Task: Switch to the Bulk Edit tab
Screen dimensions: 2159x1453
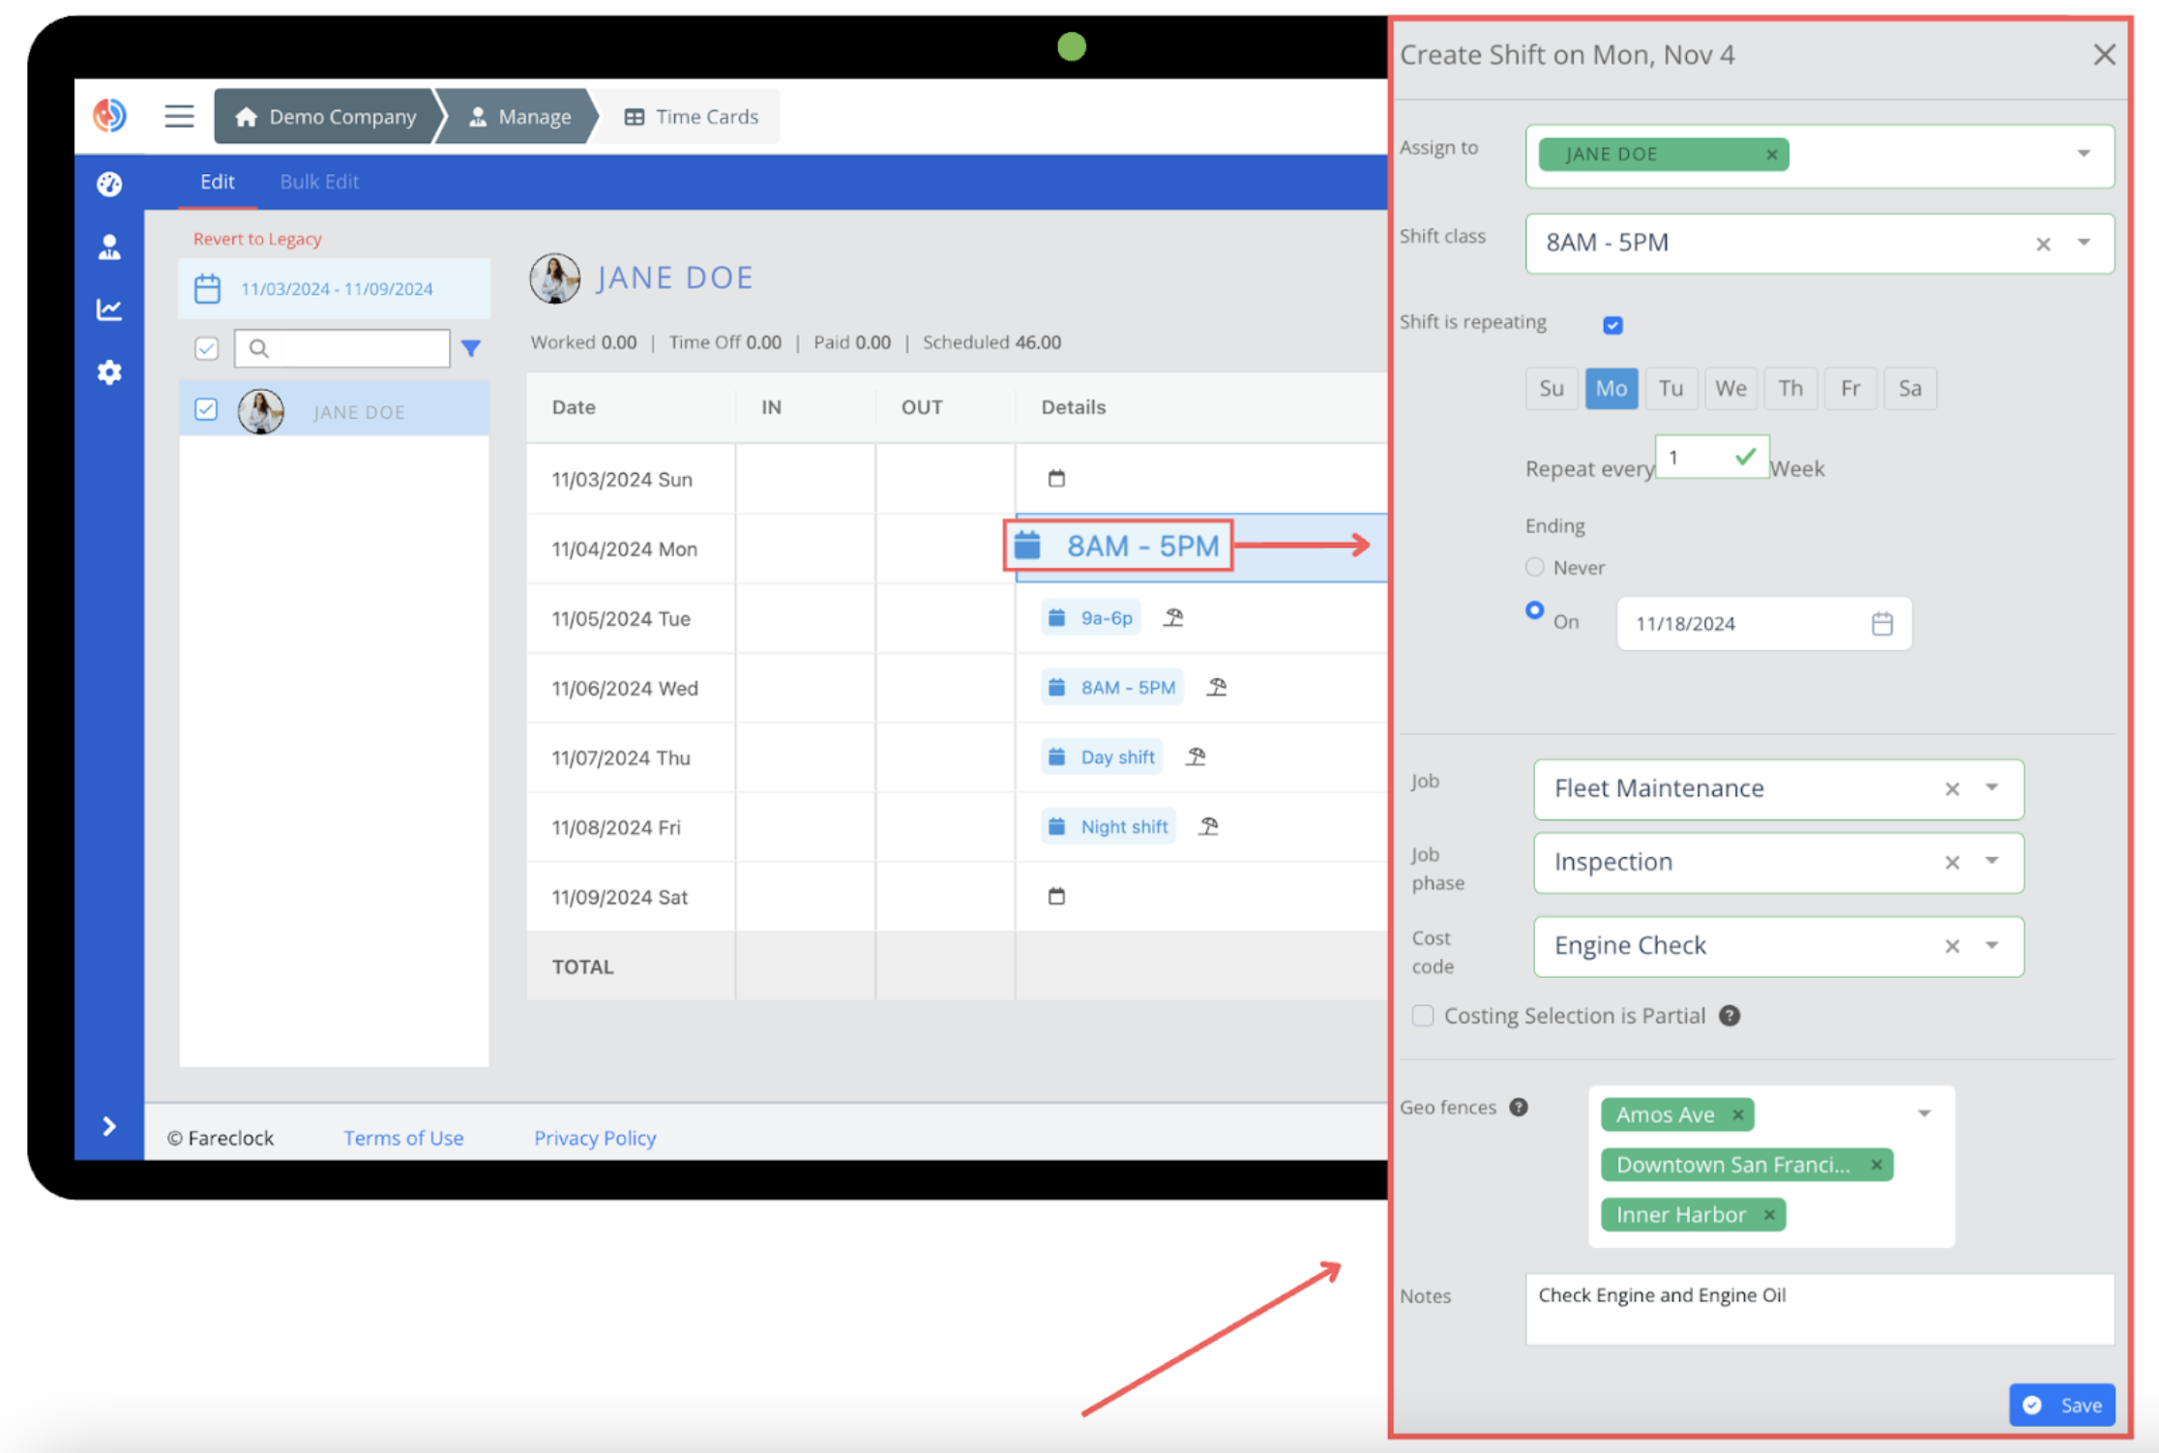Action: point(319,181)
